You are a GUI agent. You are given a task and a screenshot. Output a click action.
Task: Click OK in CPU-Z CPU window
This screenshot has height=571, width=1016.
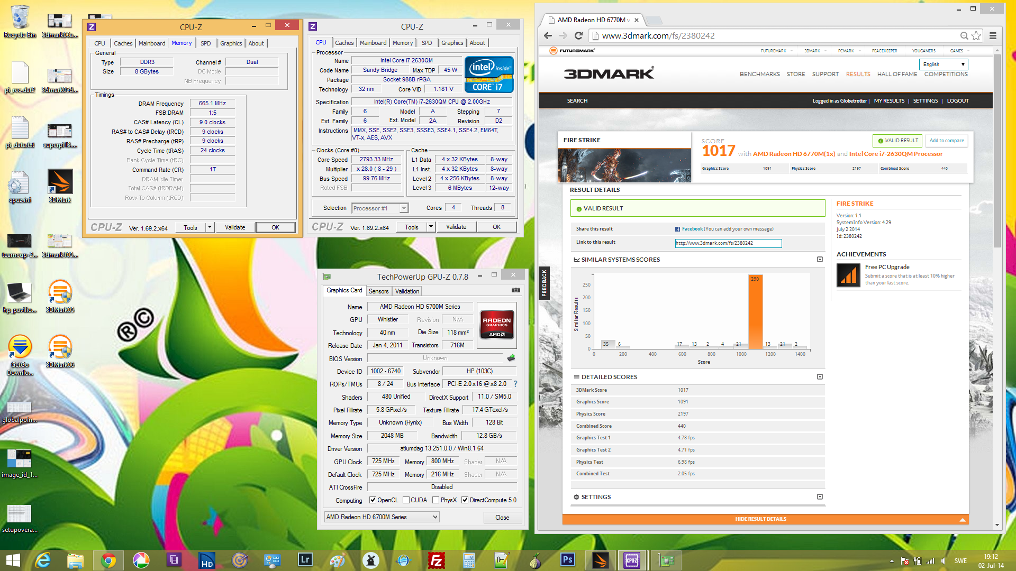[x=496, y=227]
